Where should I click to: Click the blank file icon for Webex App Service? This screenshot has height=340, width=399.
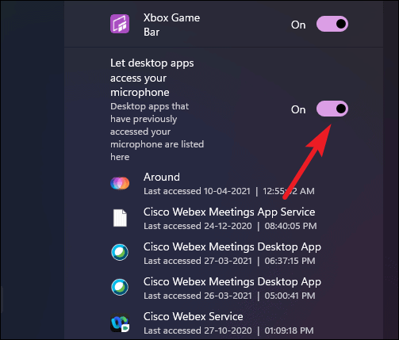pos(120,218)
